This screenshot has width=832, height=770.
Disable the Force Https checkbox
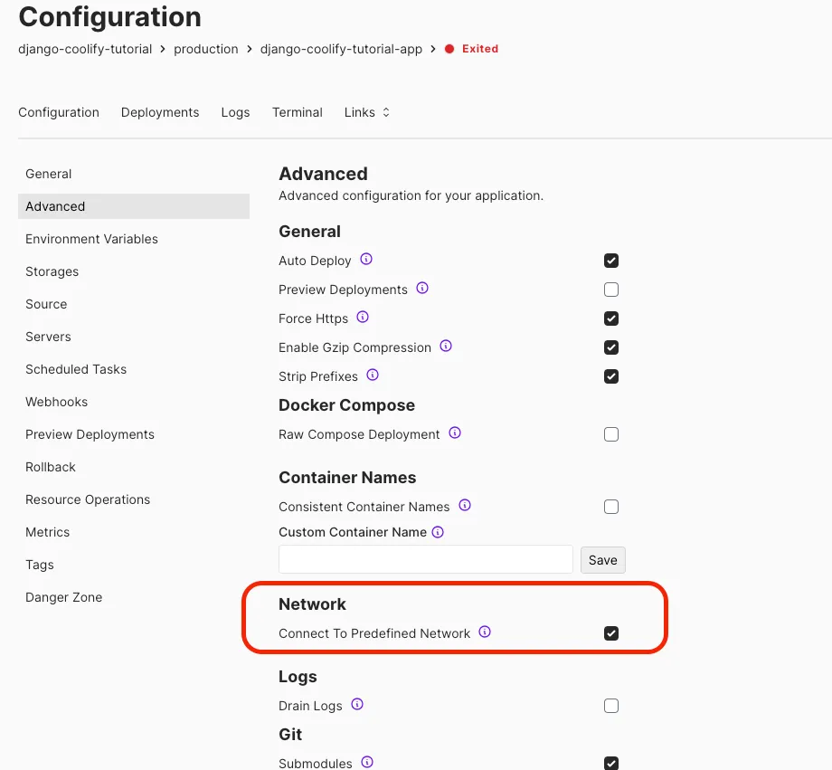pos(611,318)
